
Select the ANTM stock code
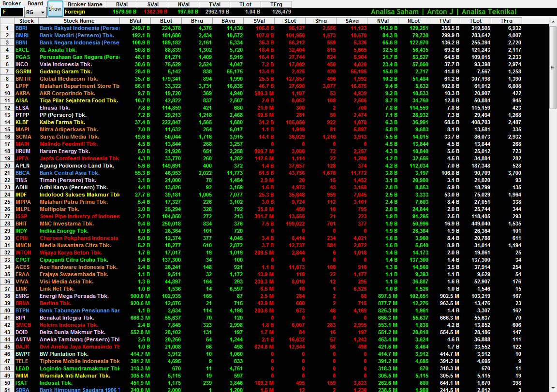click(23, 339)
